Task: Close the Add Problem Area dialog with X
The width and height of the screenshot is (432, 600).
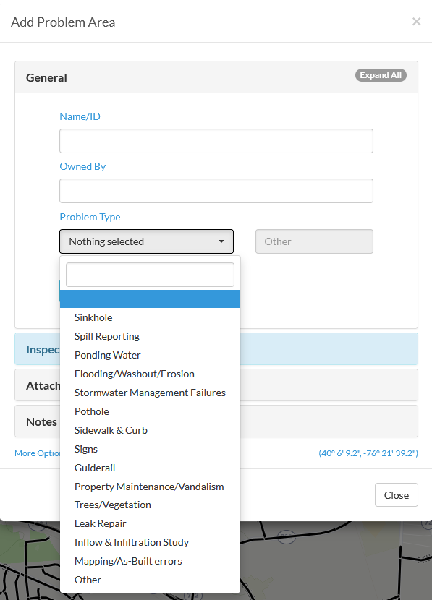Action: tap(416, 22)
